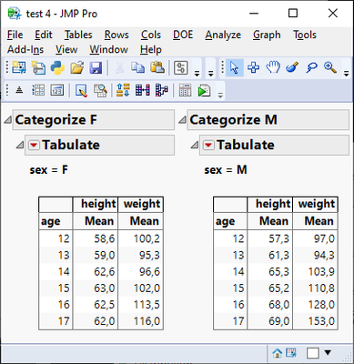Click the 'sex = M' label
Screen dimensions: 354x364
click(226, 170)
